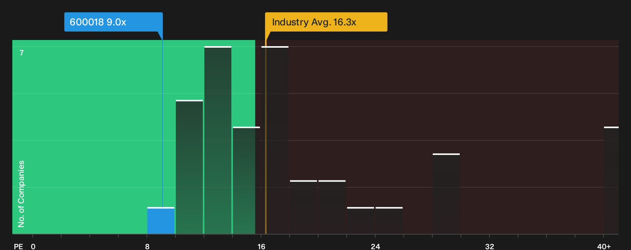Image resolution: width=631 pixels, height=250 pixels.
Task: Select the bar at PE 40+
Action: click(x=611, y=180)
